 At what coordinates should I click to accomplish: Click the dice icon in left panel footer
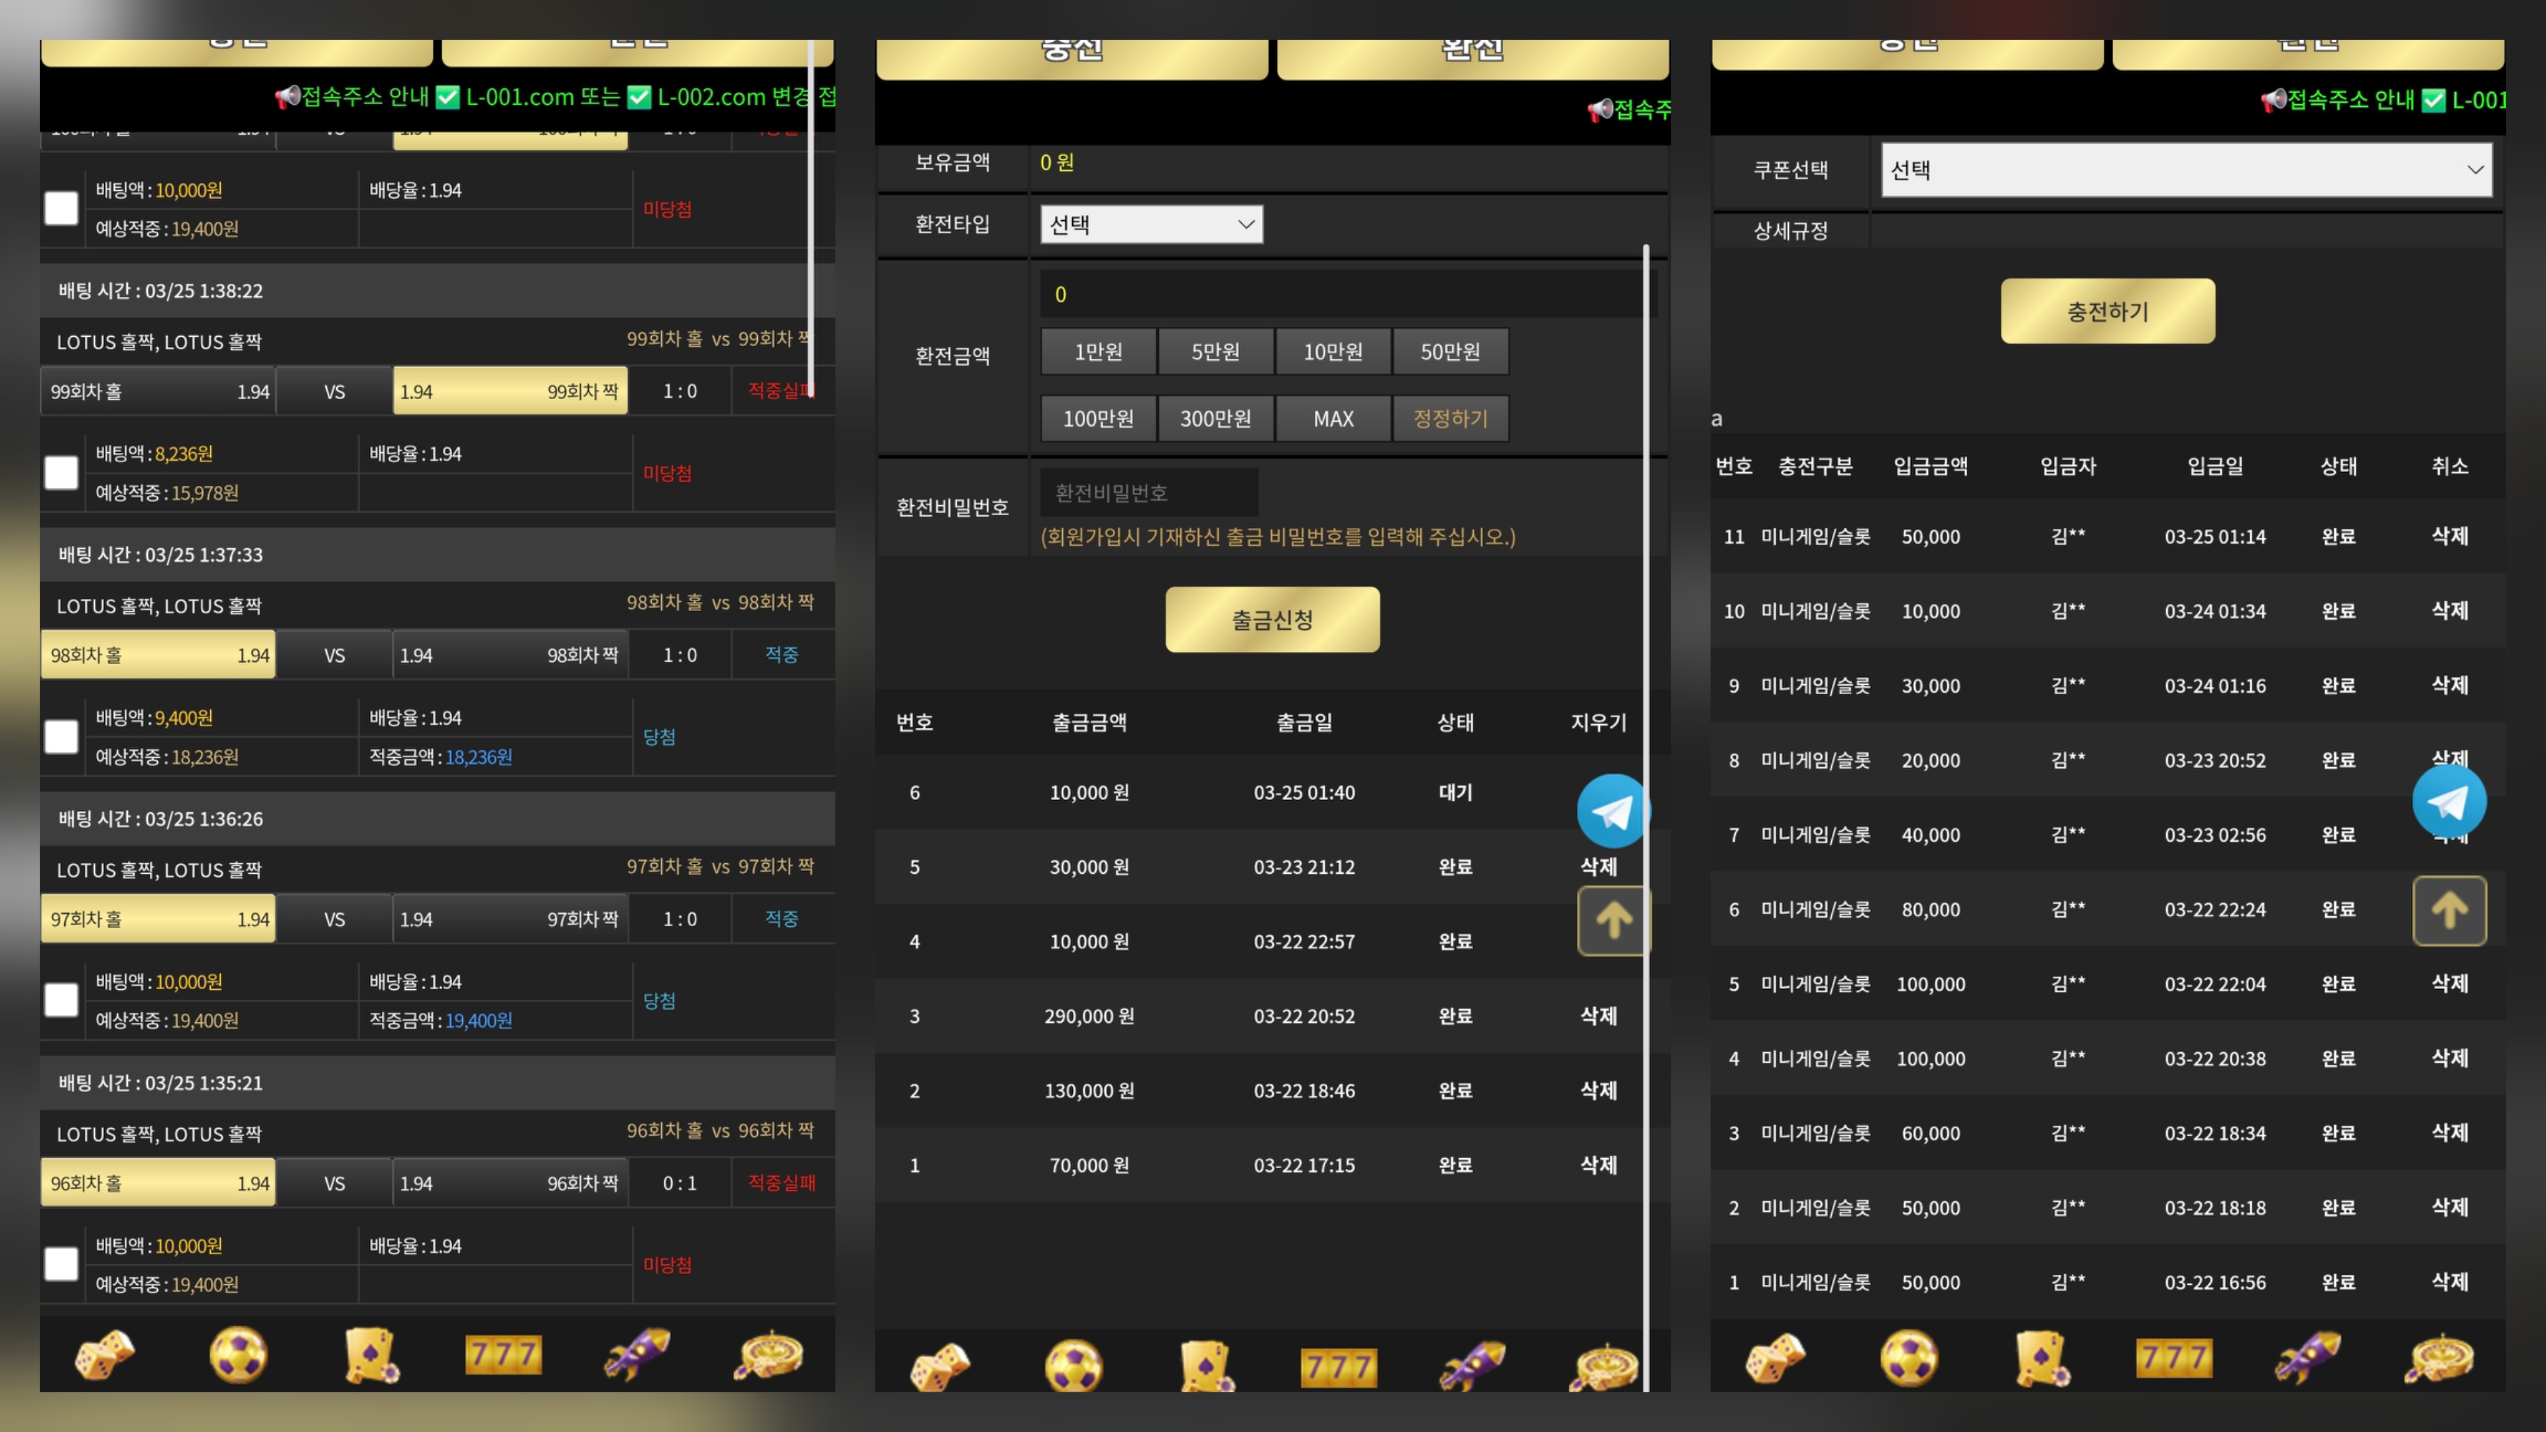tap(104, 1354)
